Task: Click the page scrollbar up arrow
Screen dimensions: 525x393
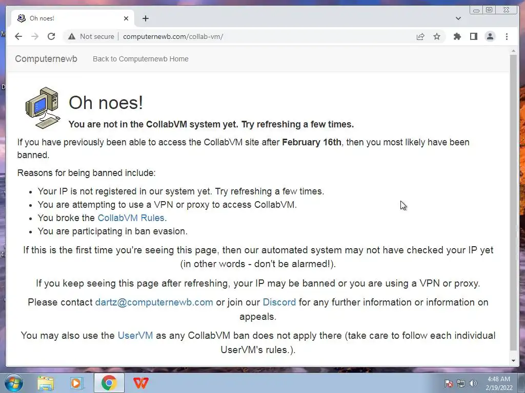Action: (x=513, y=51)
